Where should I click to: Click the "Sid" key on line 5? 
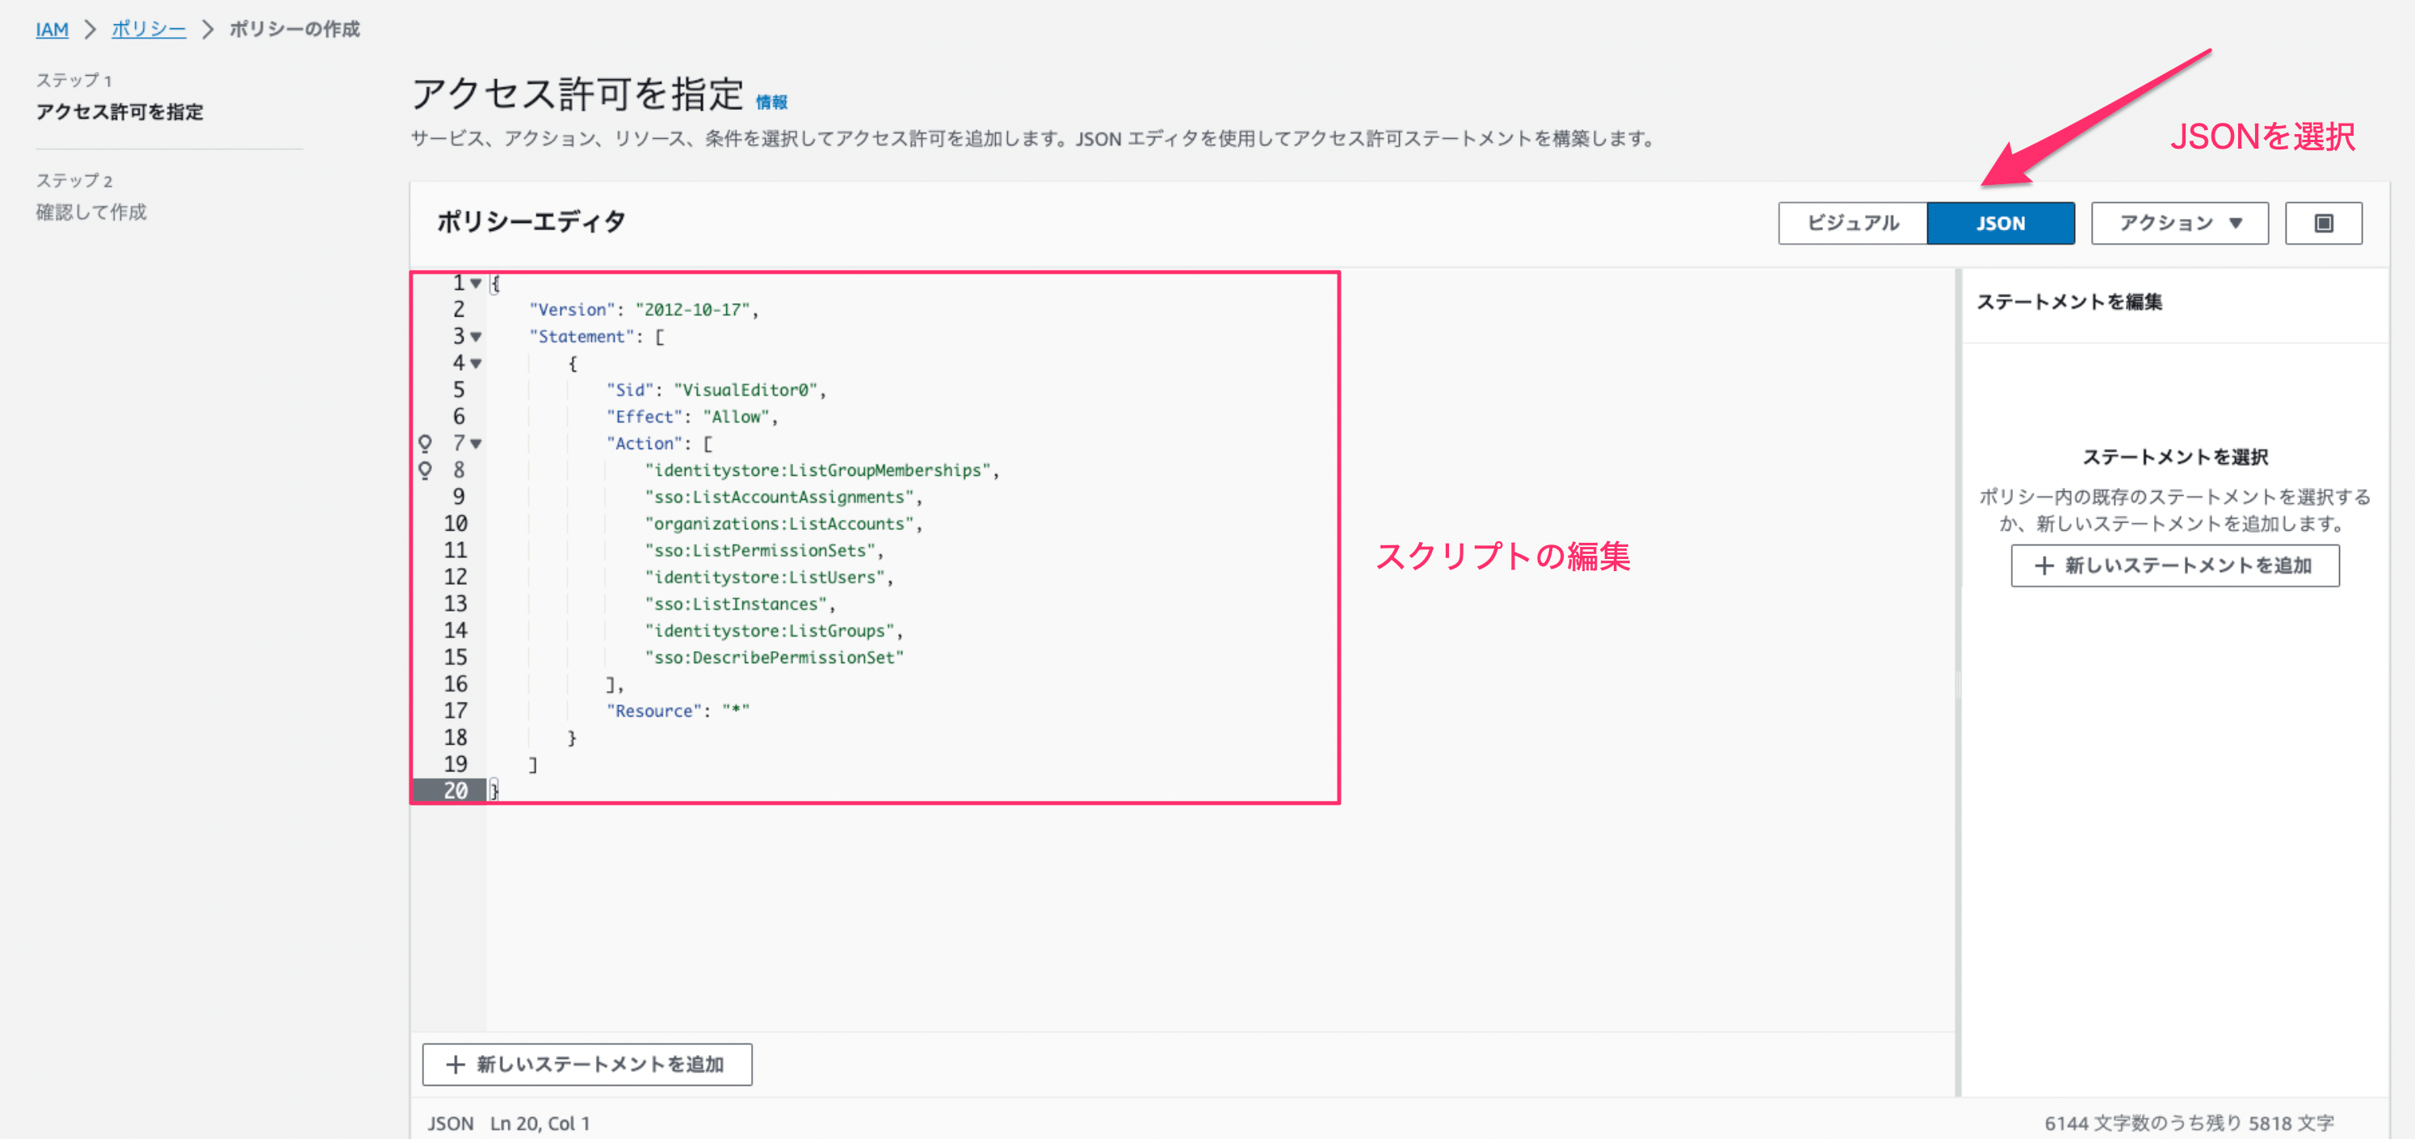(630, 390)
